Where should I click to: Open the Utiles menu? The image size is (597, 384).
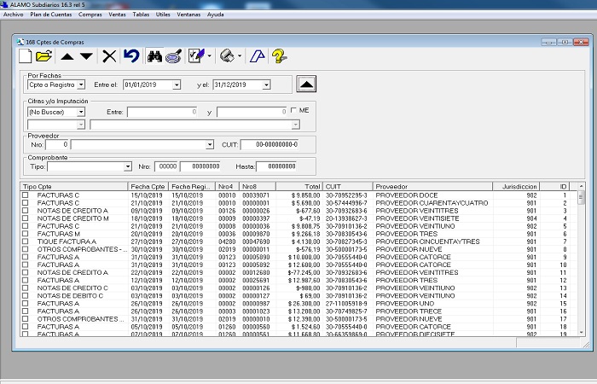(163, 15)
